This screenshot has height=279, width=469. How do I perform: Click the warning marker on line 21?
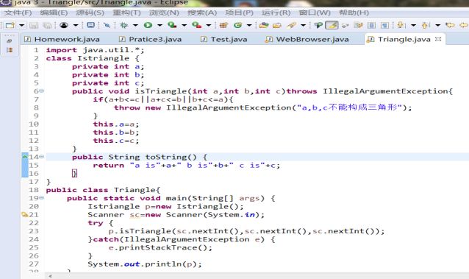[x=25, y=214]
